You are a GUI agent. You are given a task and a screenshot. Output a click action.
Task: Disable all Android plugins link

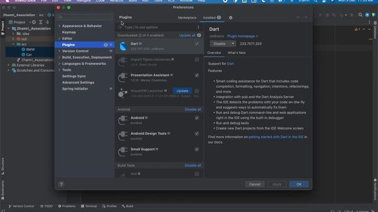pyautogui.click(x=193, y=110)
